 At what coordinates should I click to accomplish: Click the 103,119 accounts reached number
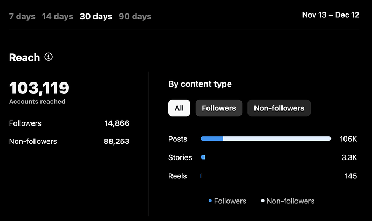[39, 88]
